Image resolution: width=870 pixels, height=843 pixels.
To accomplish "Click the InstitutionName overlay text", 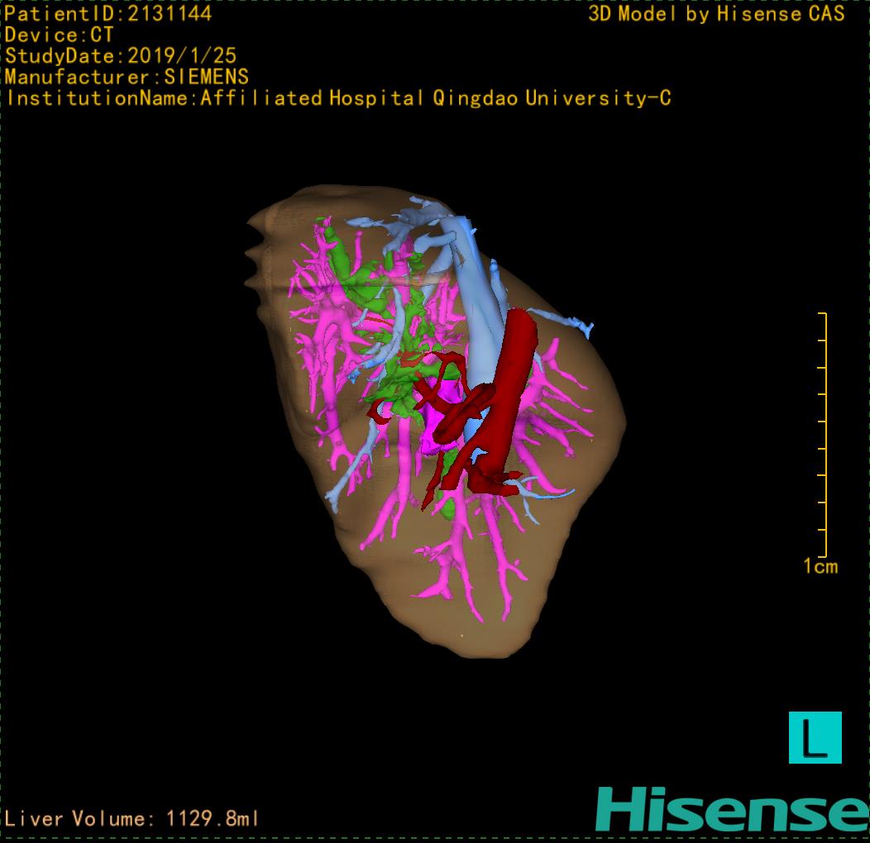I will pyautogui.click(x=338, y=98).
